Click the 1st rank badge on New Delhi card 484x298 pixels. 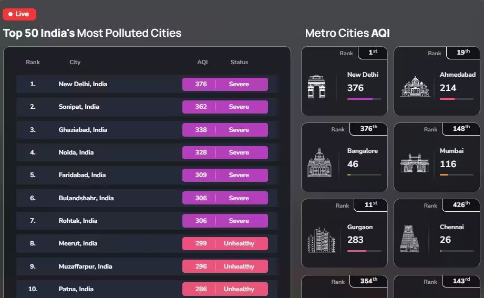coord(373,53)
